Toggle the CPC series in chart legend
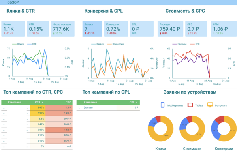Viewport: 237px width, 154px height. point(195,44)
